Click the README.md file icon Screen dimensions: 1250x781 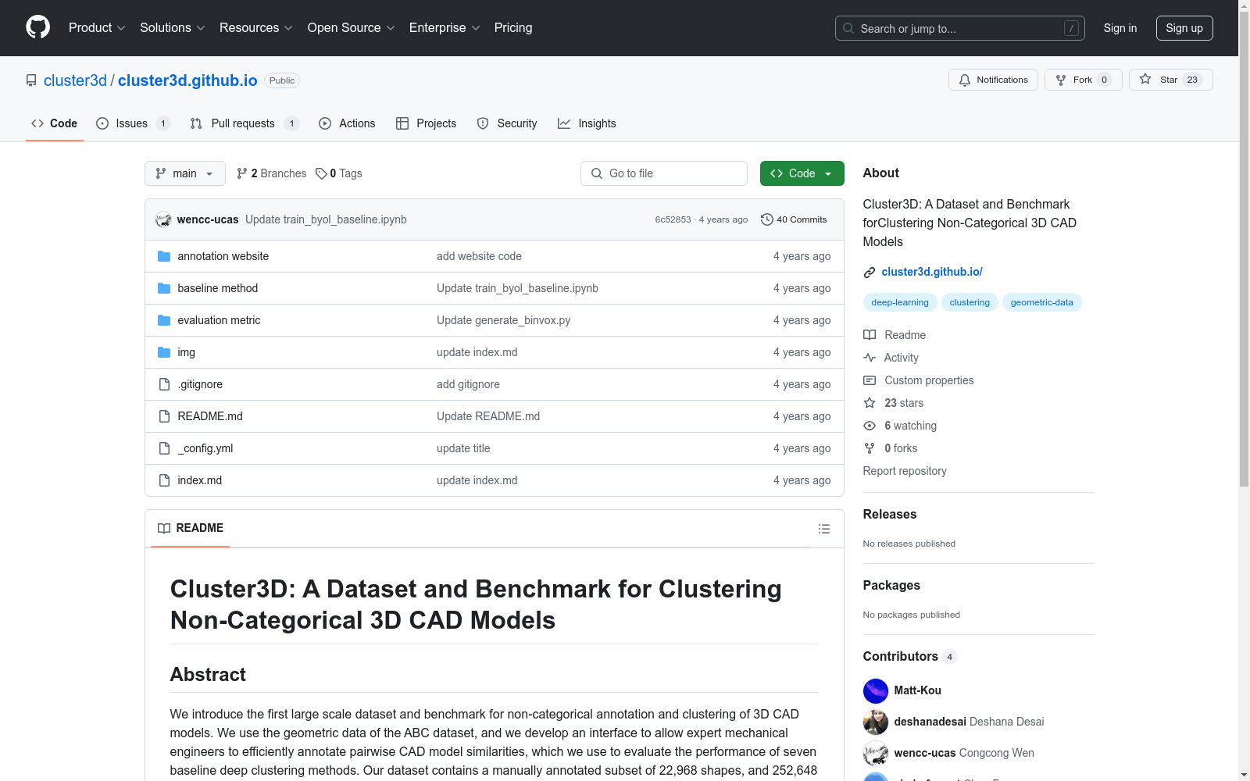[x=164, y=416]
